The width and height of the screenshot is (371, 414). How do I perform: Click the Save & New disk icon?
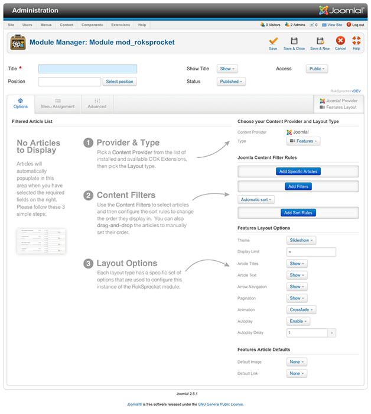320,41
